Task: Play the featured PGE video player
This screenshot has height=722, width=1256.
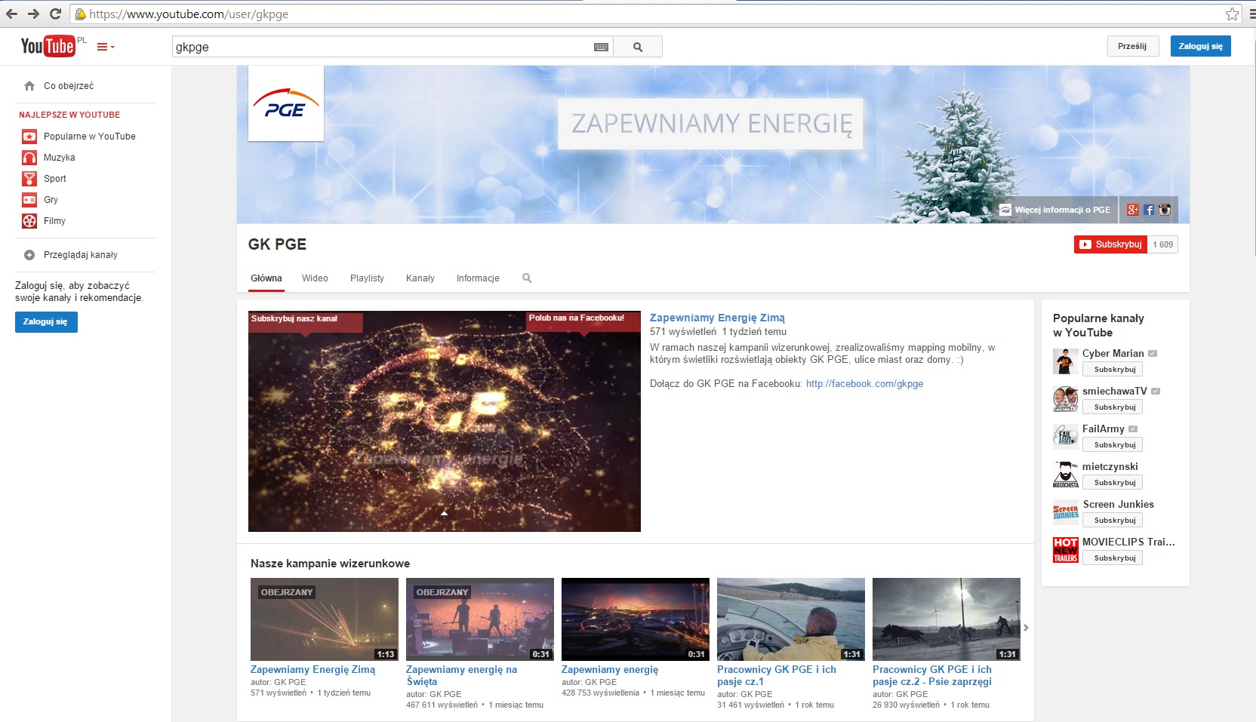Action: 445,421
